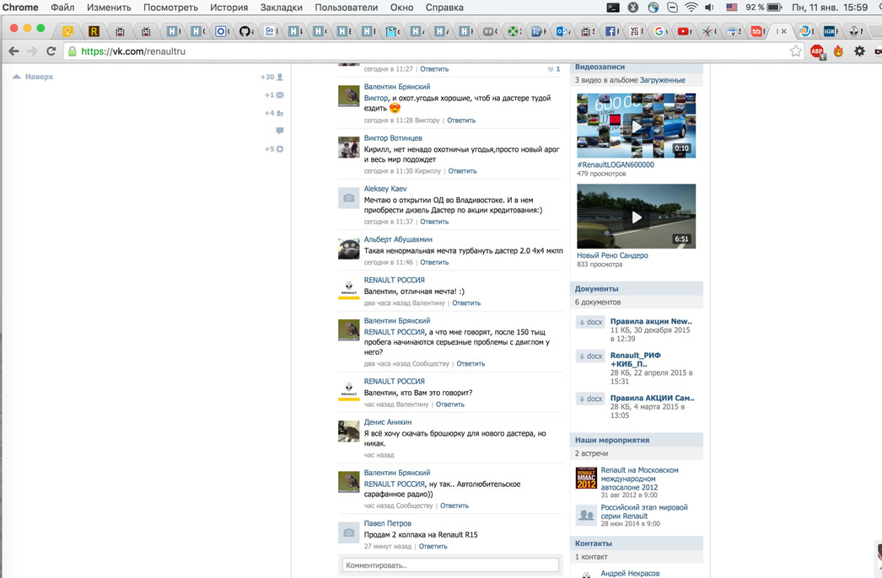Download the docx file 'Правила акции New..'
The width and height of the screenshot is (882, 578).
click(x=590, y=322)
